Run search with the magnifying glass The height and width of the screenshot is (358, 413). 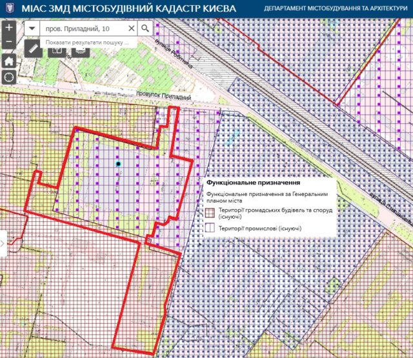[145, 29]
